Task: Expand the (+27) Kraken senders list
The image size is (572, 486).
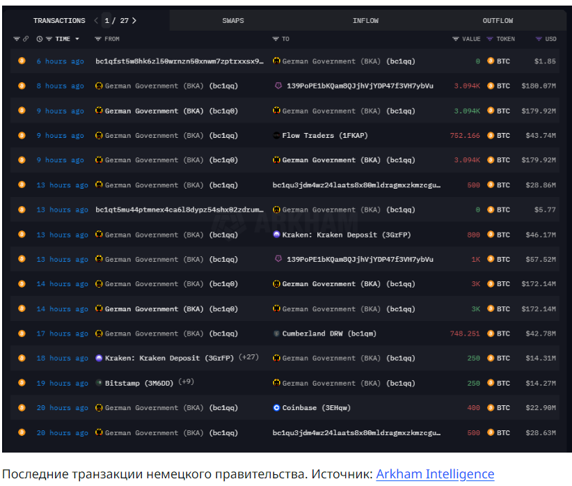Action: pos(248,357)
